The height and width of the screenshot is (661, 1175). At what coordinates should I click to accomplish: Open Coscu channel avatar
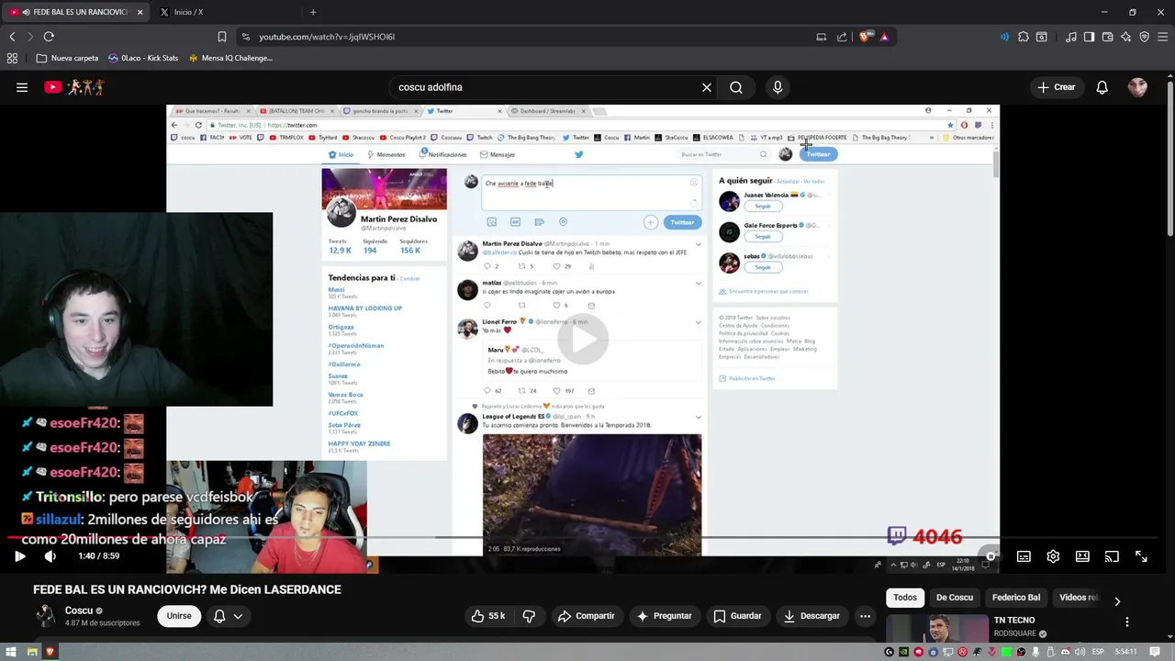click(45, 616)
